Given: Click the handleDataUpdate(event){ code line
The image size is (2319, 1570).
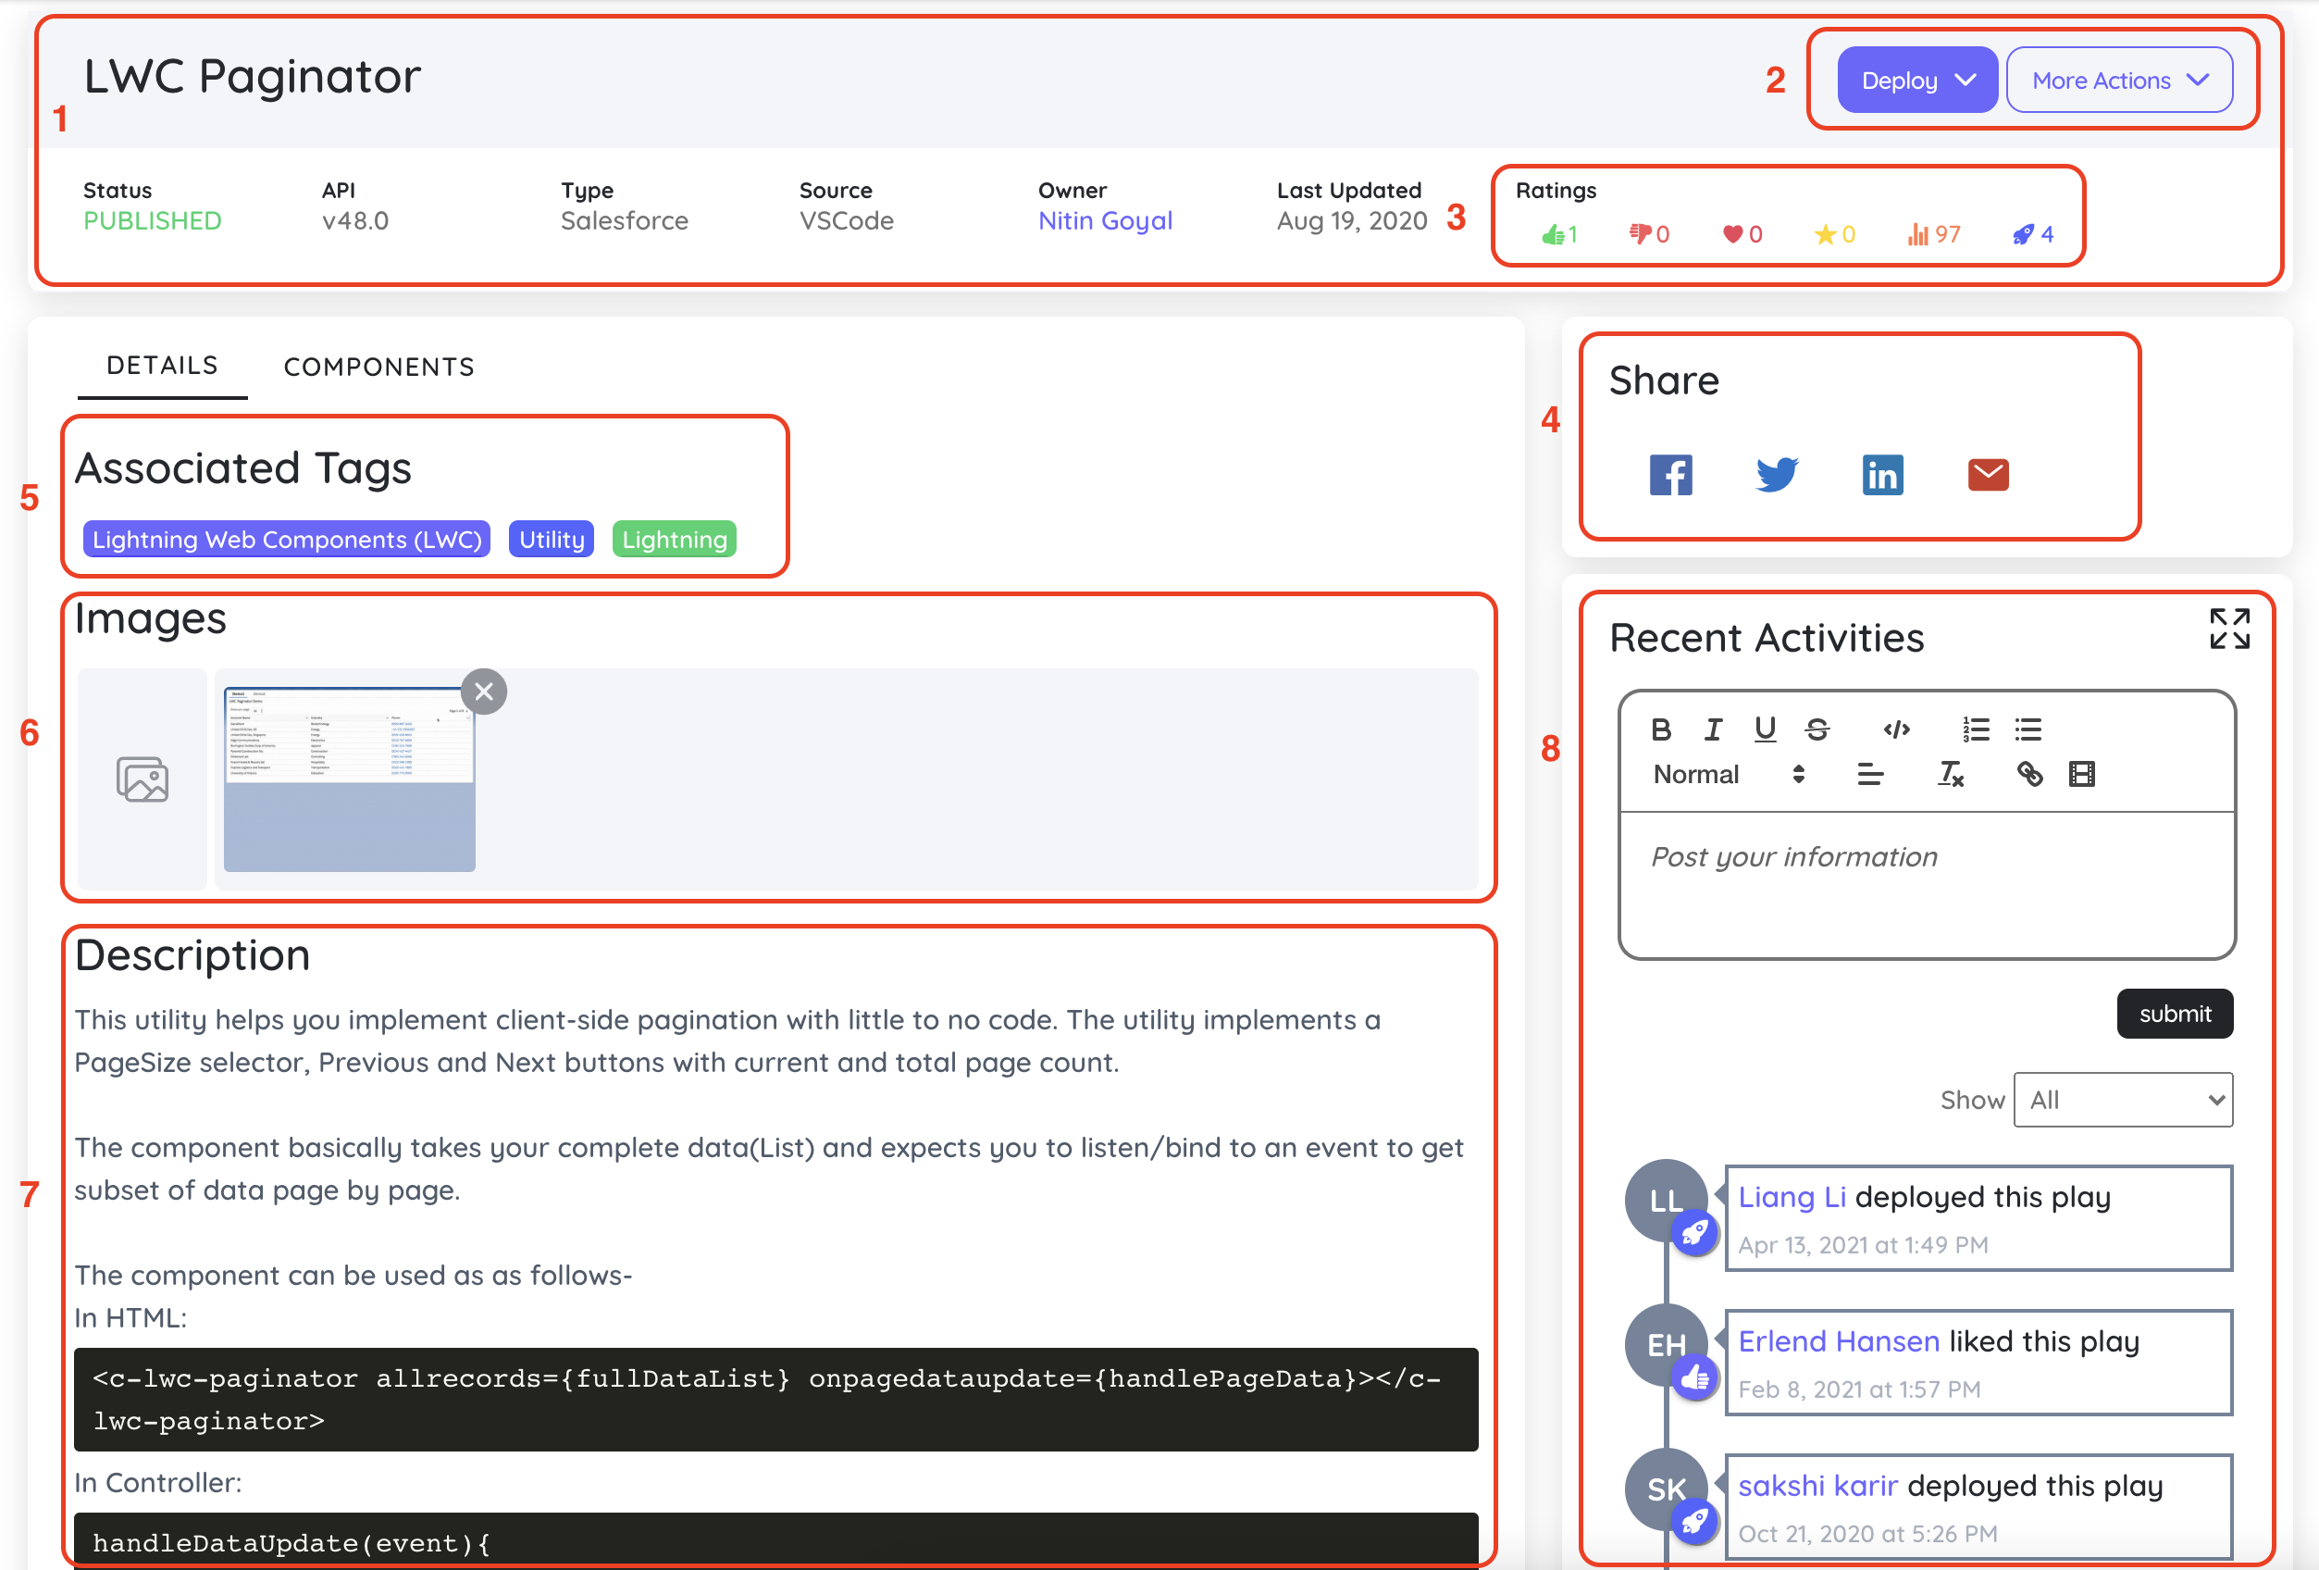Looking at the screenshot, I should pos(291,1543).
